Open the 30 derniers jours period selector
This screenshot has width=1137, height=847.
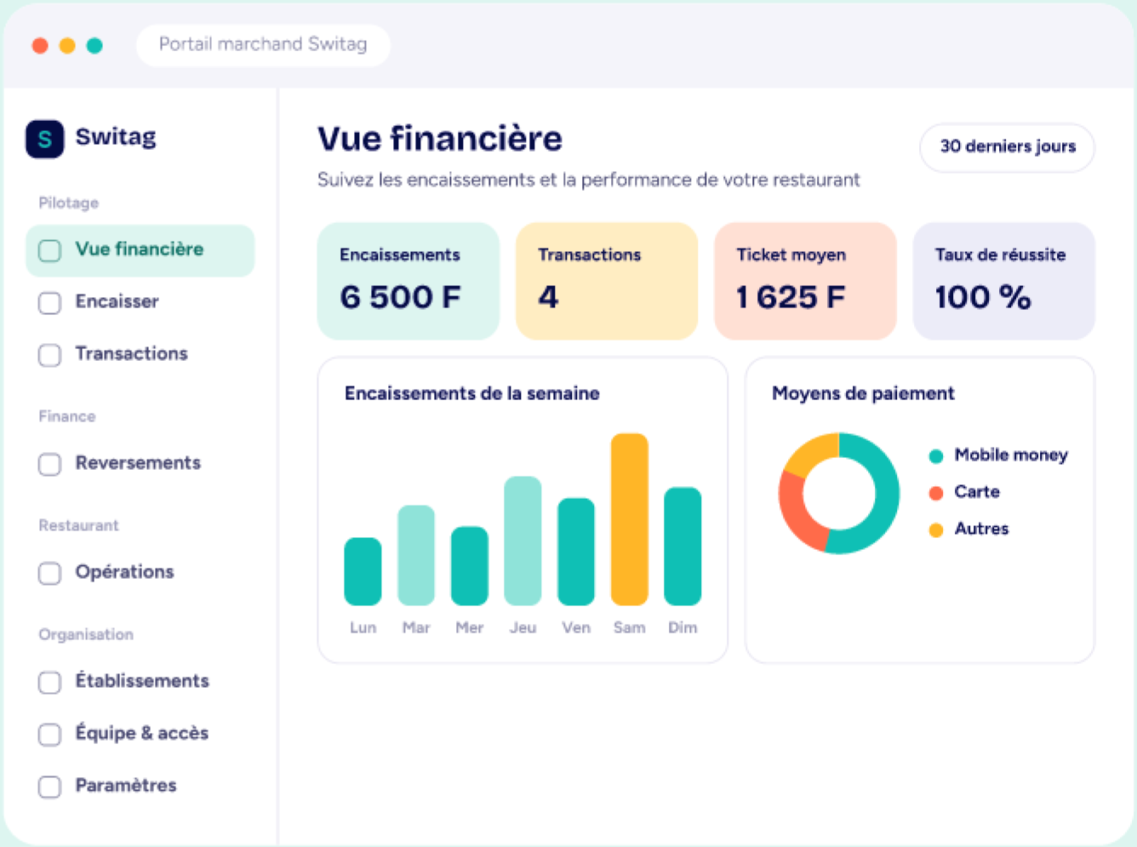[x=1008, y=147]
